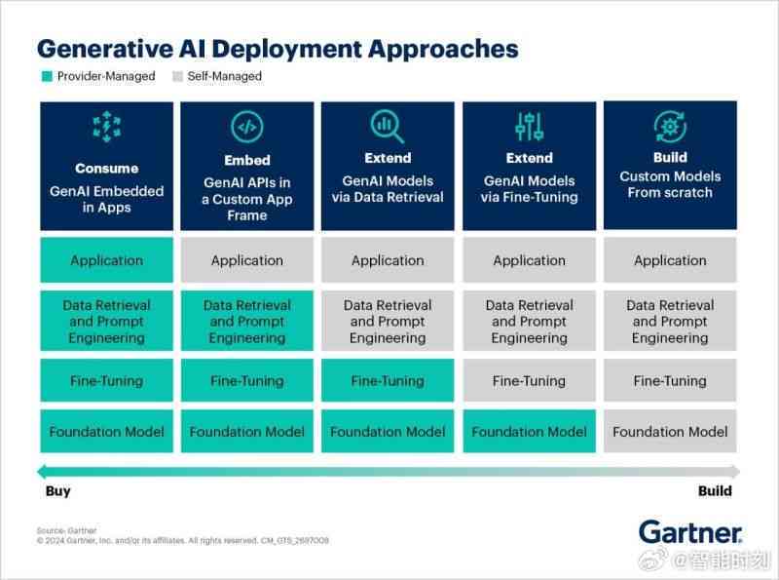Select the Consume GenAI Embedded in Apps header
This screenshot has height=580, width=779.
click(x=107, y=166)
